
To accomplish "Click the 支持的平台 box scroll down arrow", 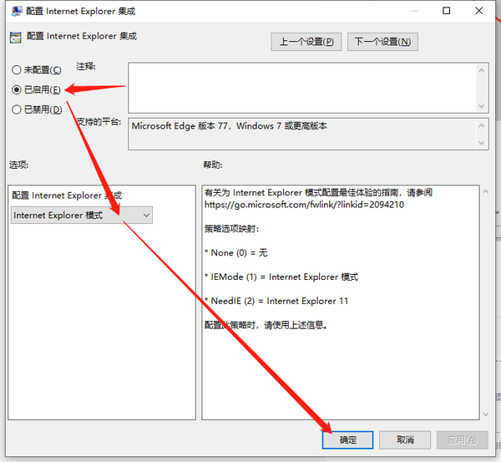I will [x=482, y=143].
